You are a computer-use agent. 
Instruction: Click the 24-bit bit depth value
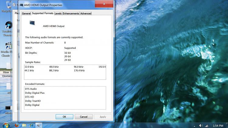click(67, 60)
